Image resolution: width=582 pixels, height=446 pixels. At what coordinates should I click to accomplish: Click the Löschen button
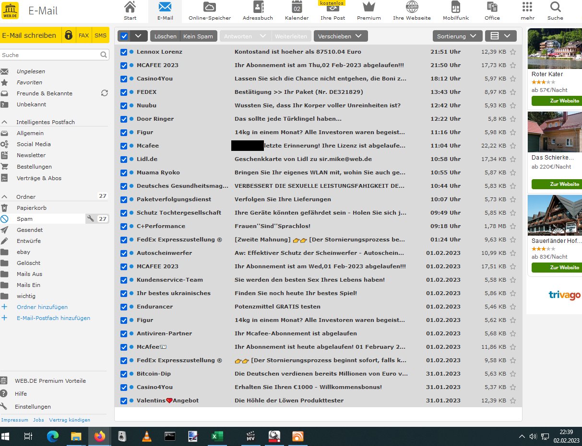click(x=165, y=36)
